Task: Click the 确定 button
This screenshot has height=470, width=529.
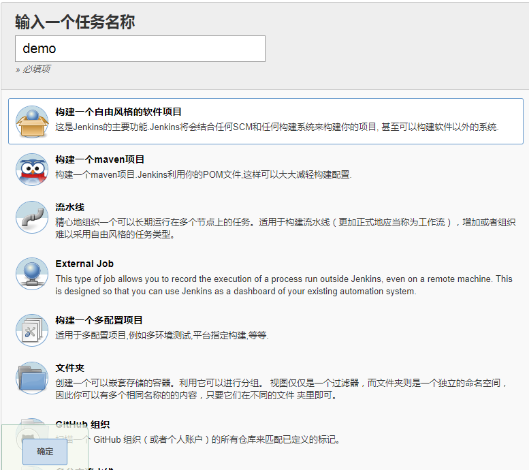Action: (x=45, y=452)
